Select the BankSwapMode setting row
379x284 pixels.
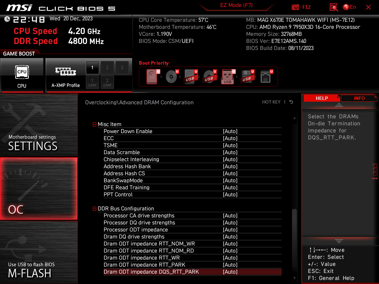[192, 180]
